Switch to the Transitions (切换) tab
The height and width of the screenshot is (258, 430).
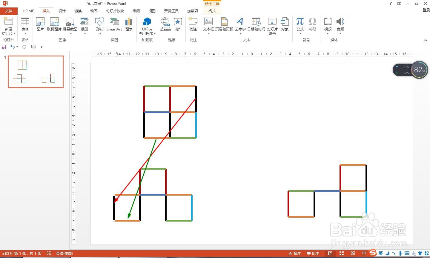click(78, 11)
